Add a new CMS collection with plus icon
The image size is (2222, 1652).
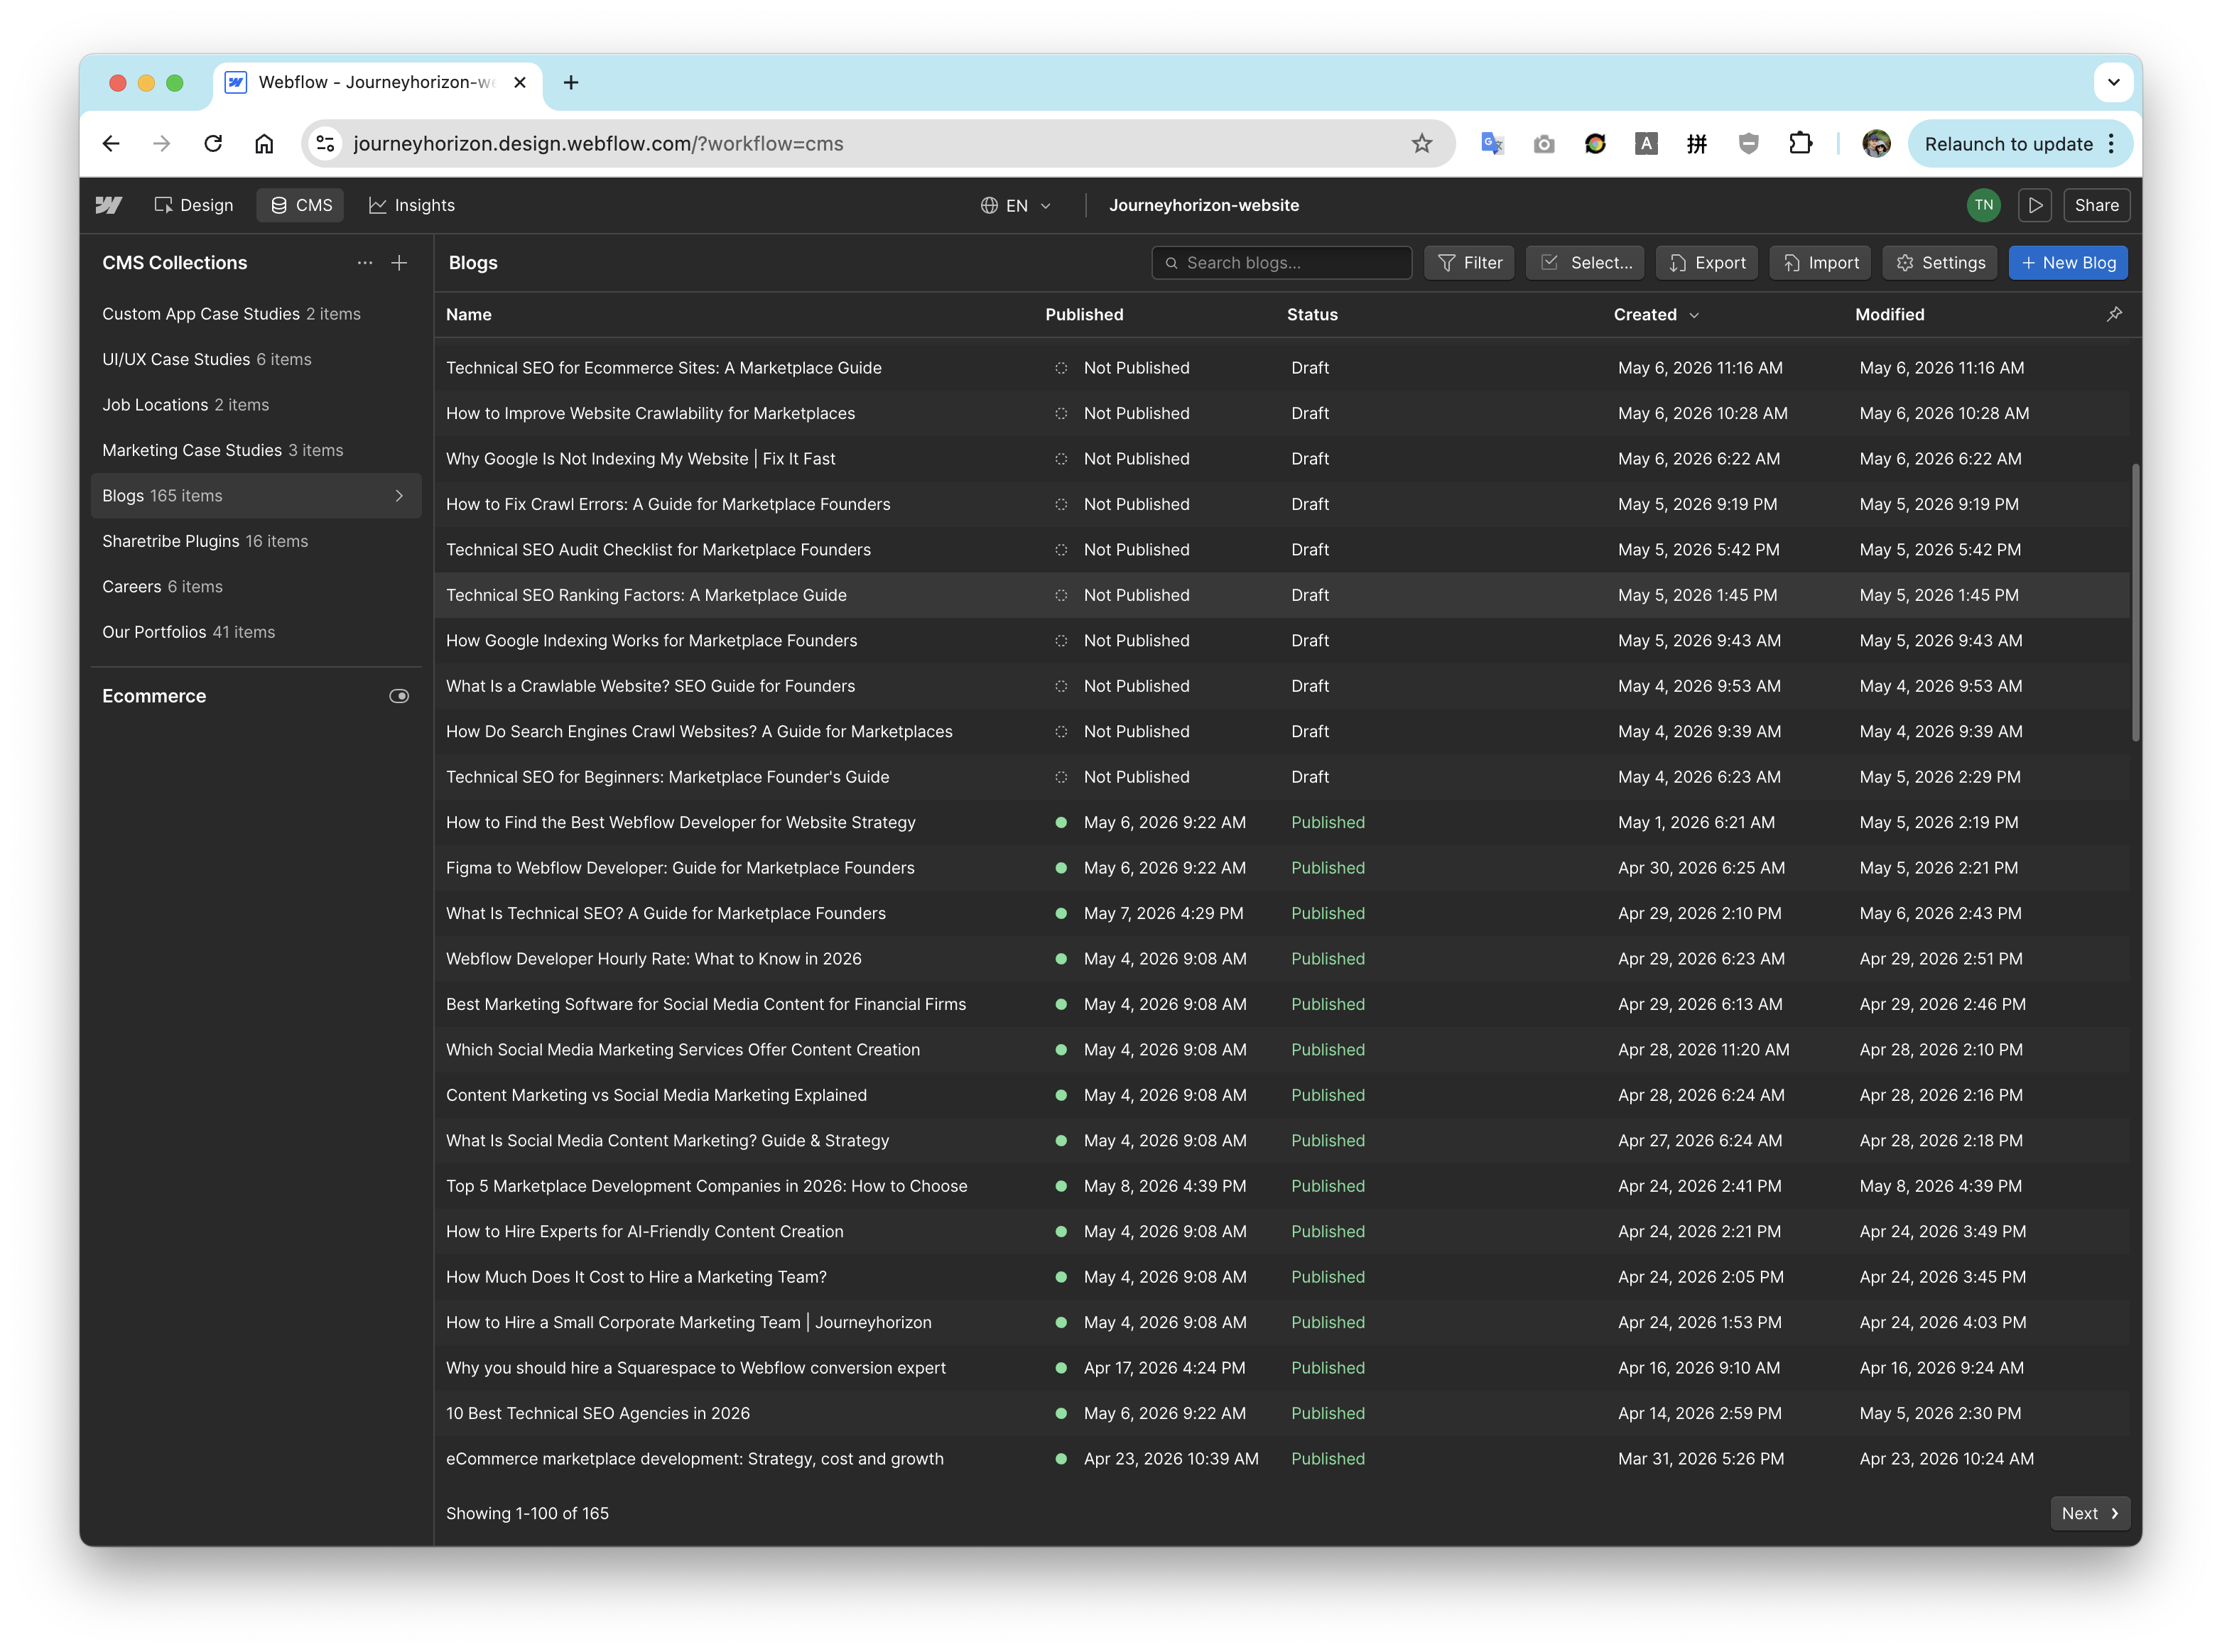point(399,263)
